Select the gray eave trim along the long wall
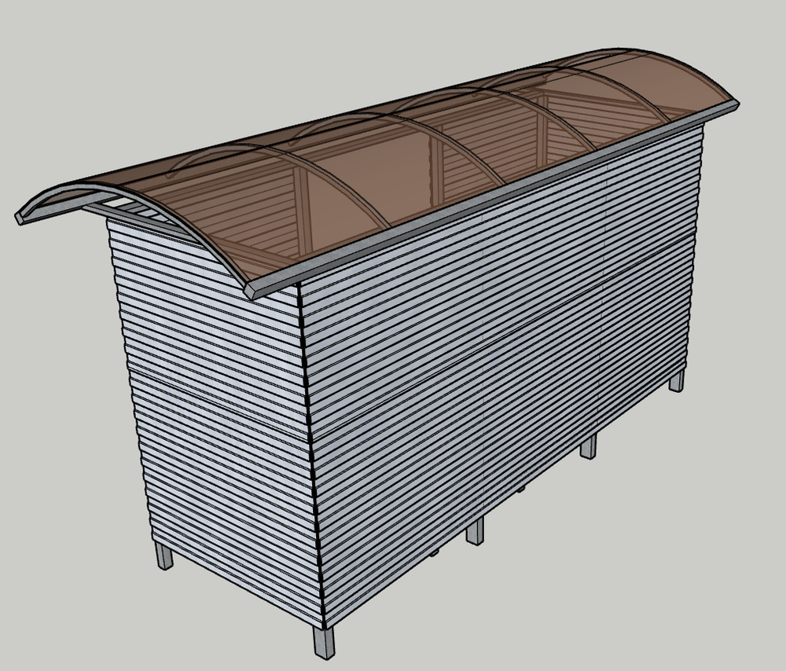 tap(494, 200)
